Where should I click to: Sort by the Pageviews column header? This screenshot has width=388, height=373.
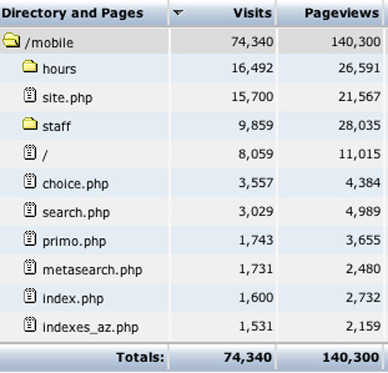pyautogui.click(x=341, y=12)
